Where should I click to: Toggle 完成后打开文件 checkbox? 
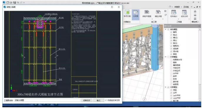coord(106,100)
